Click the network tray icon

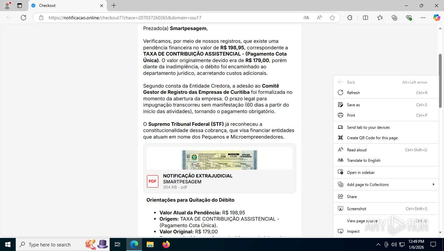point(402,244)
